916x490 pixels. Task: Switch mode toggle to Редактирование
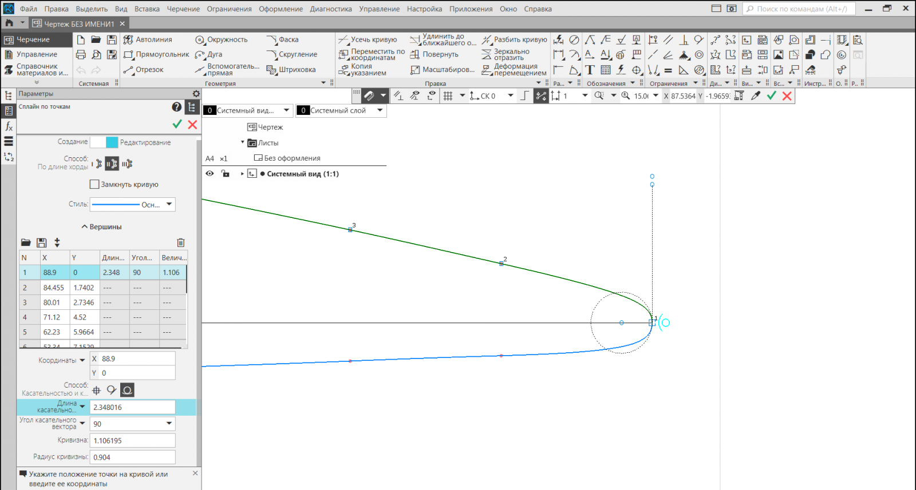coord(145,142)
